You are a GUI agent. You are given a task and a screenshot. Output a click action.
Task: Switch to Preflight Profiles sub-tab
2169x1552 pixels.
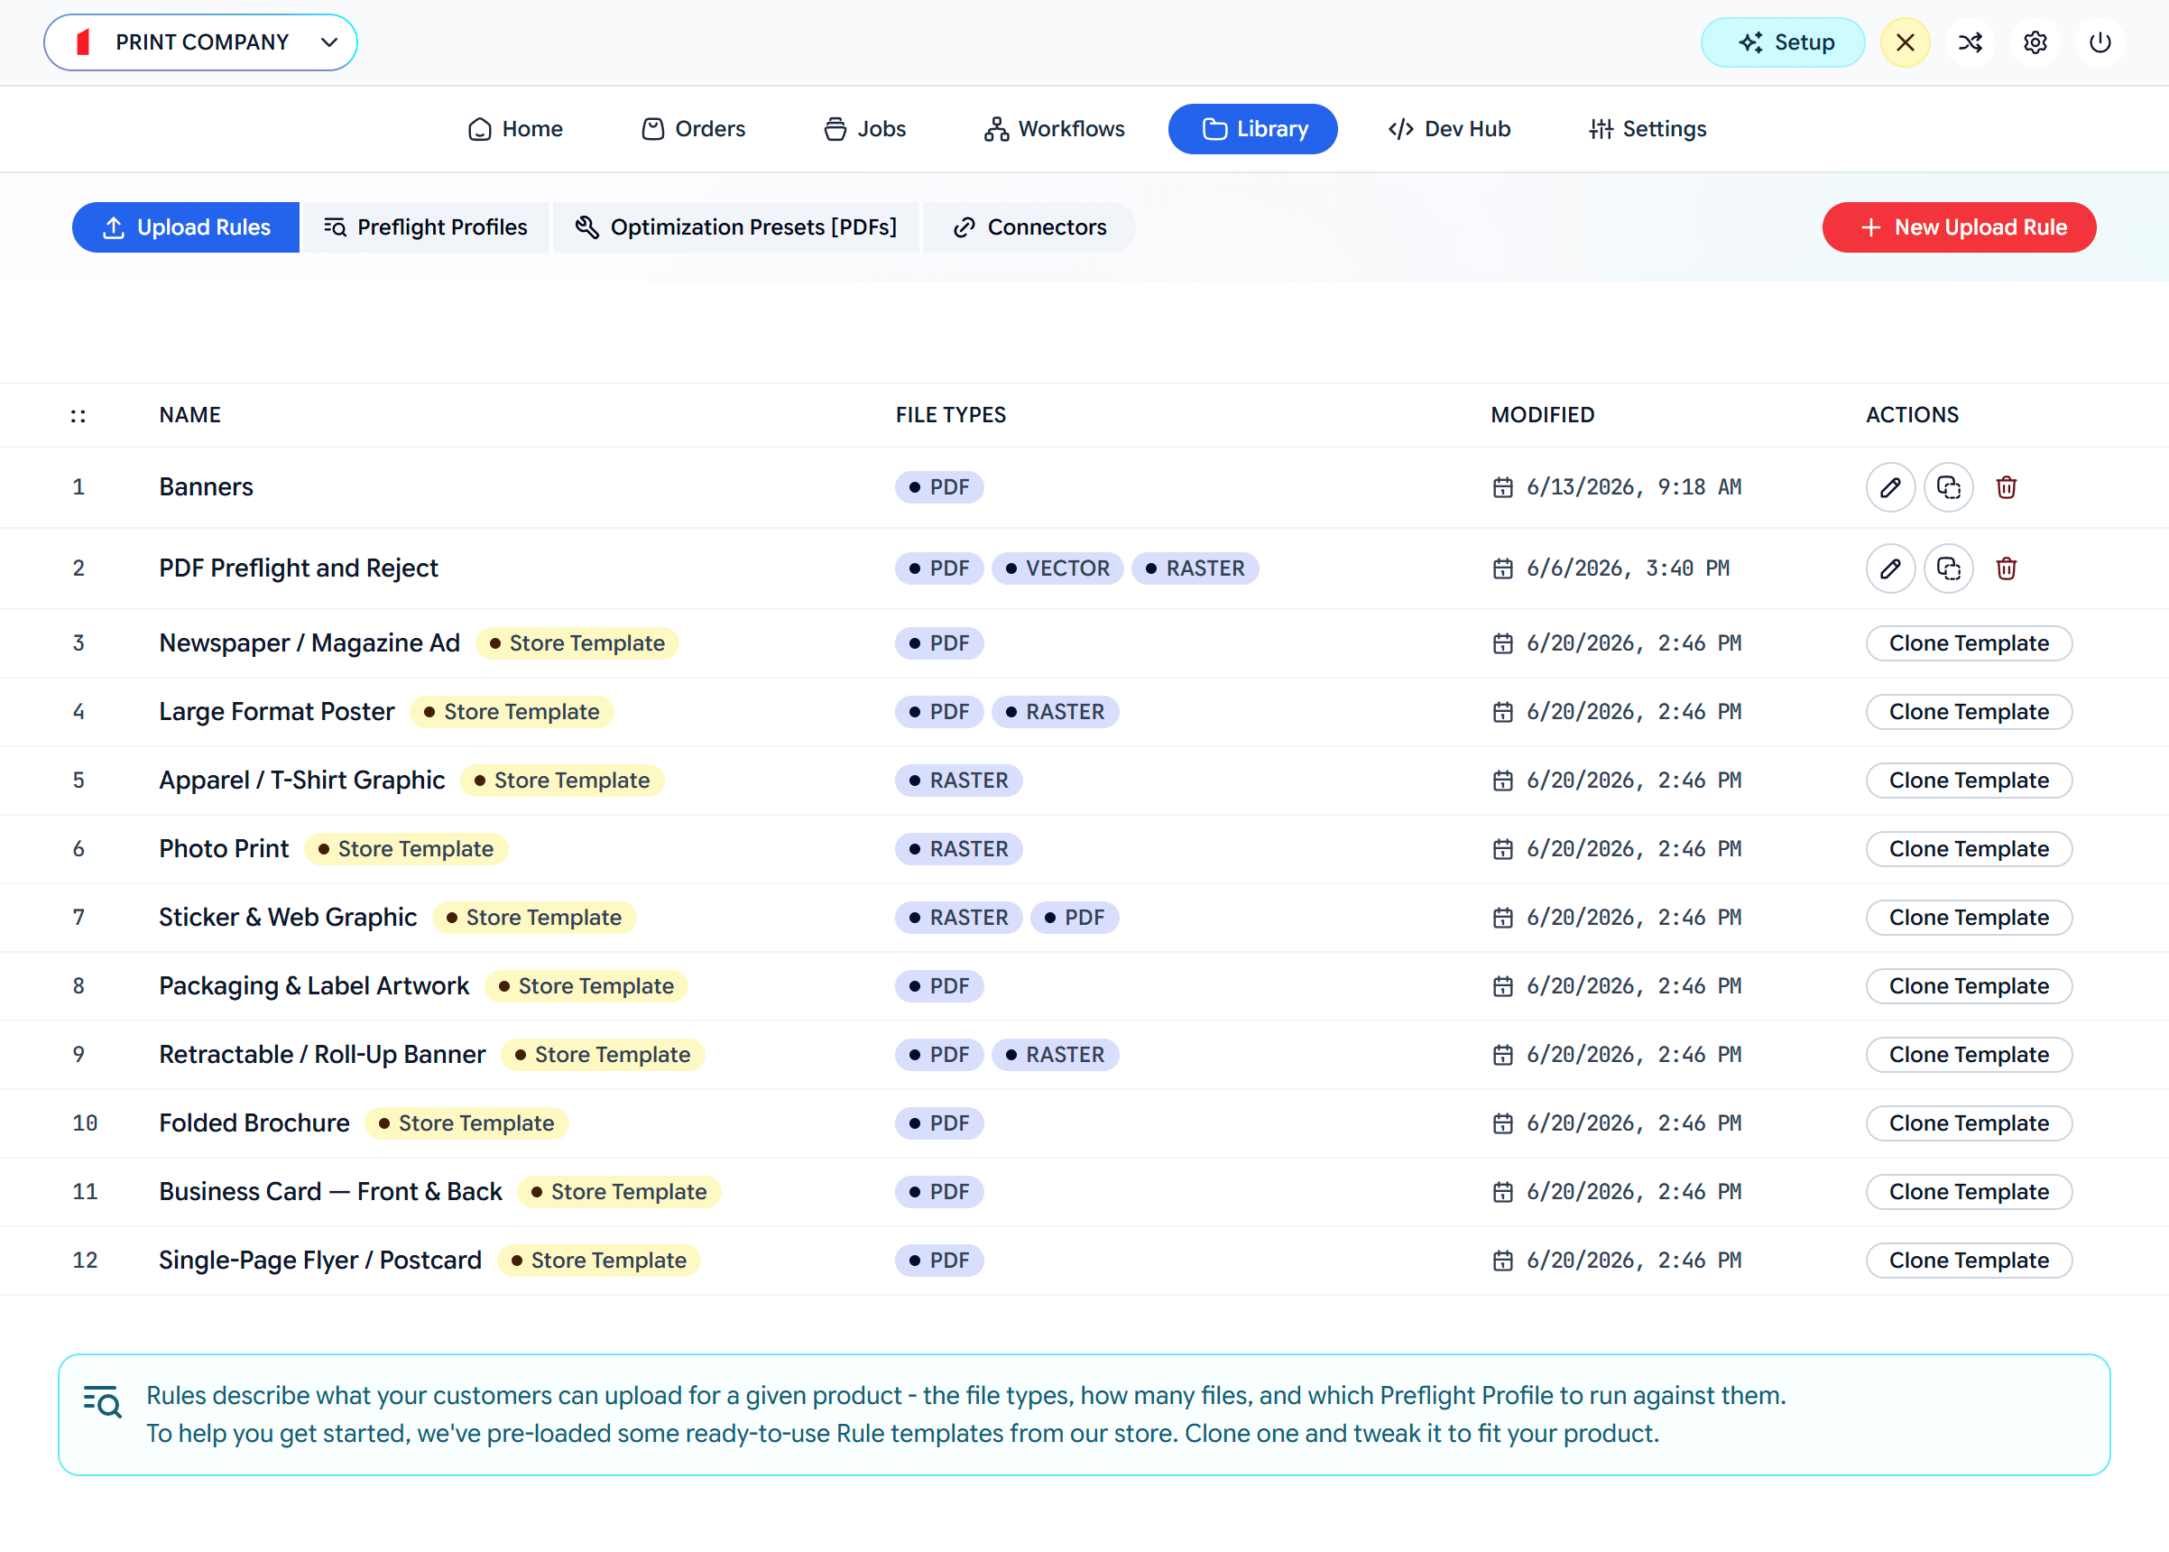pyautogui.click(x=425, y=227)
